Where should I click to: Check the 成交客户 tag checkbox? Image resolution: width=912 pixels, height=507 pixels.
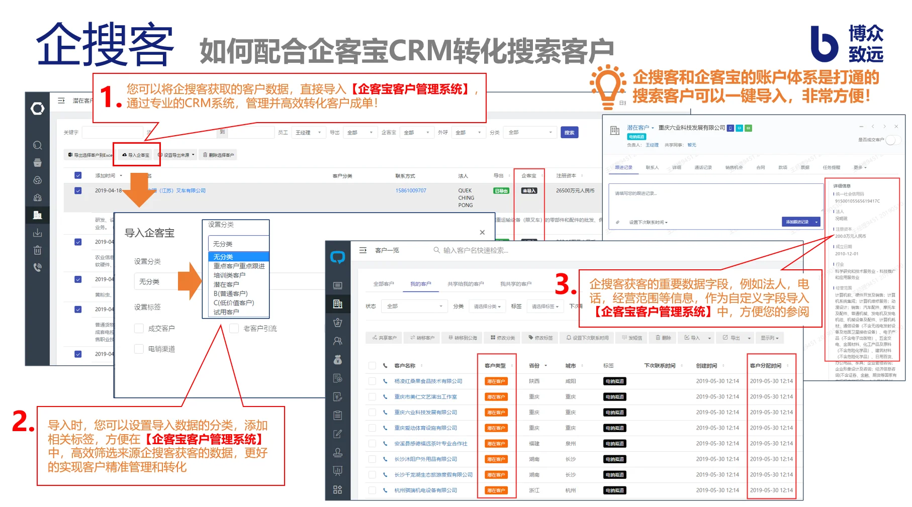click(139, 328)
